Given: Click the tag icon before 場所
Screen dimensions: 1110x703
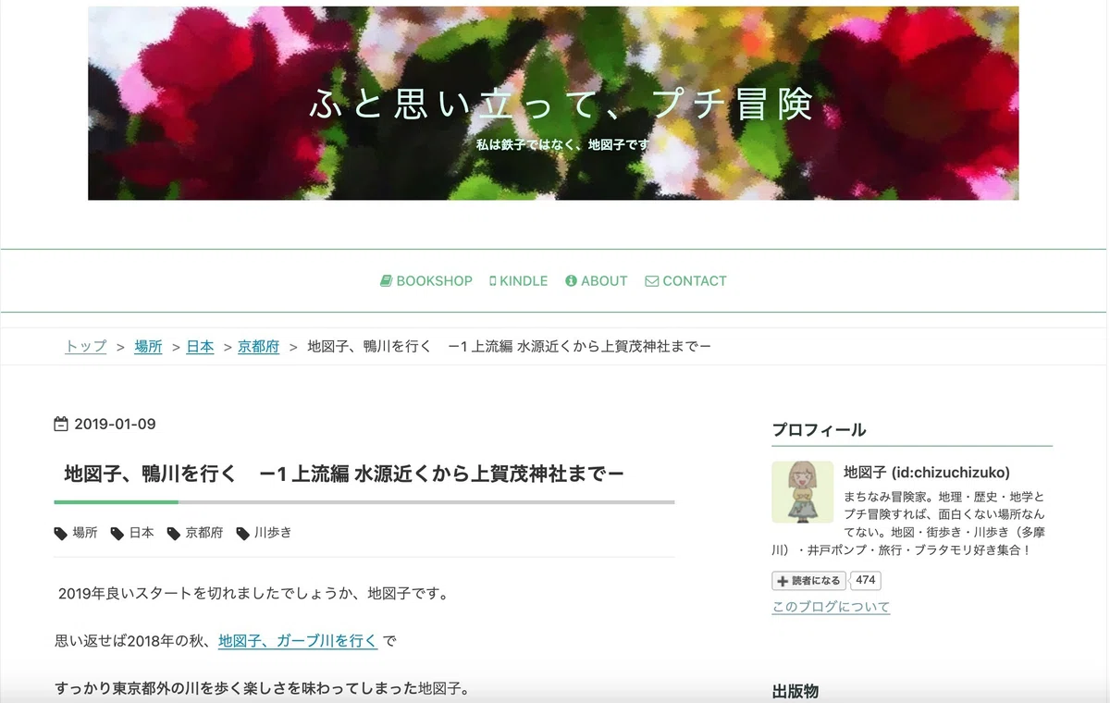Looking at the screenshot, I should pyautogui.click(x=61, y=534).
